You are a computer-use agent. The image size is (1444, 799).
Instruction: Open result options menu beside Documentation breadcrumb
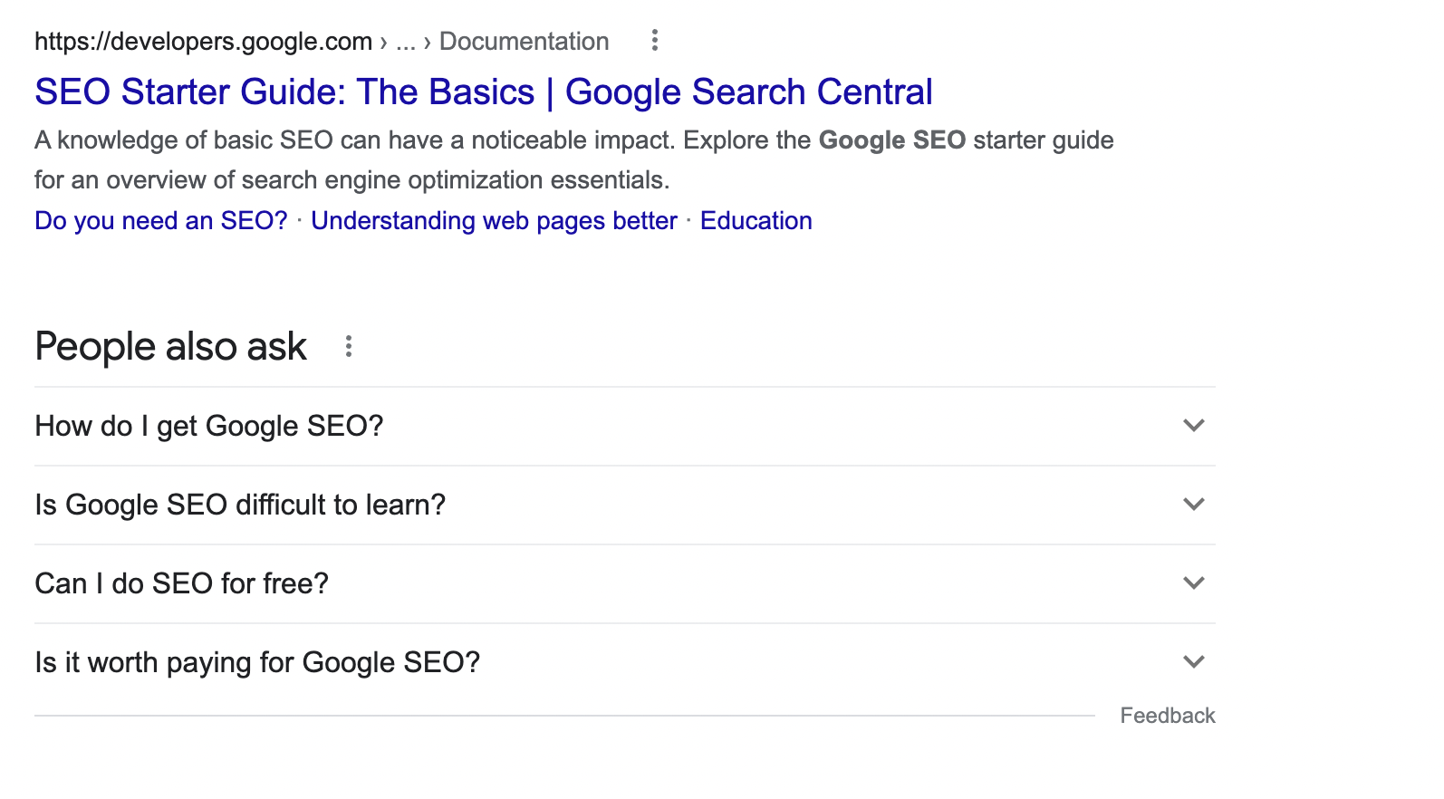[x=655, y=40]
